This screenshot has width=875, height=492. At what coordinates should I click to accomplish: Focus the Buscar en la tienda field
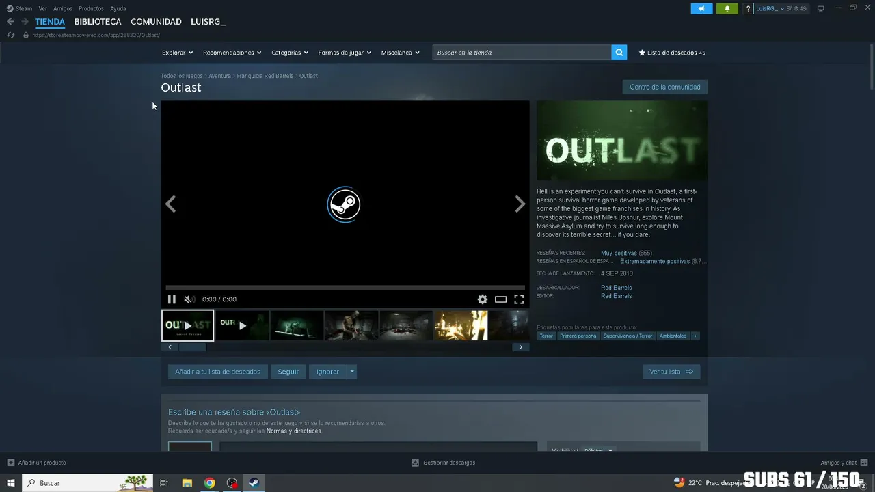pyautogui.click(x=522, y=53)
